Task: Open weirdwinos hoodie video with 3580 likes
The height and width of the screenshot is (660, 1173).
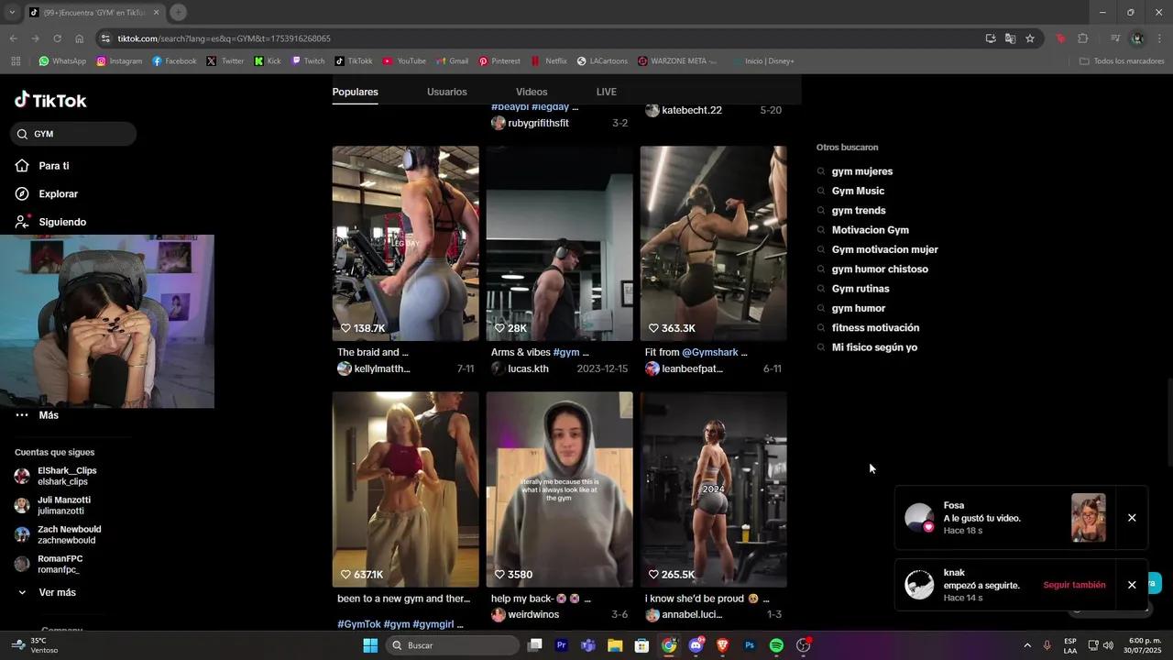Action: pos(559,489)
